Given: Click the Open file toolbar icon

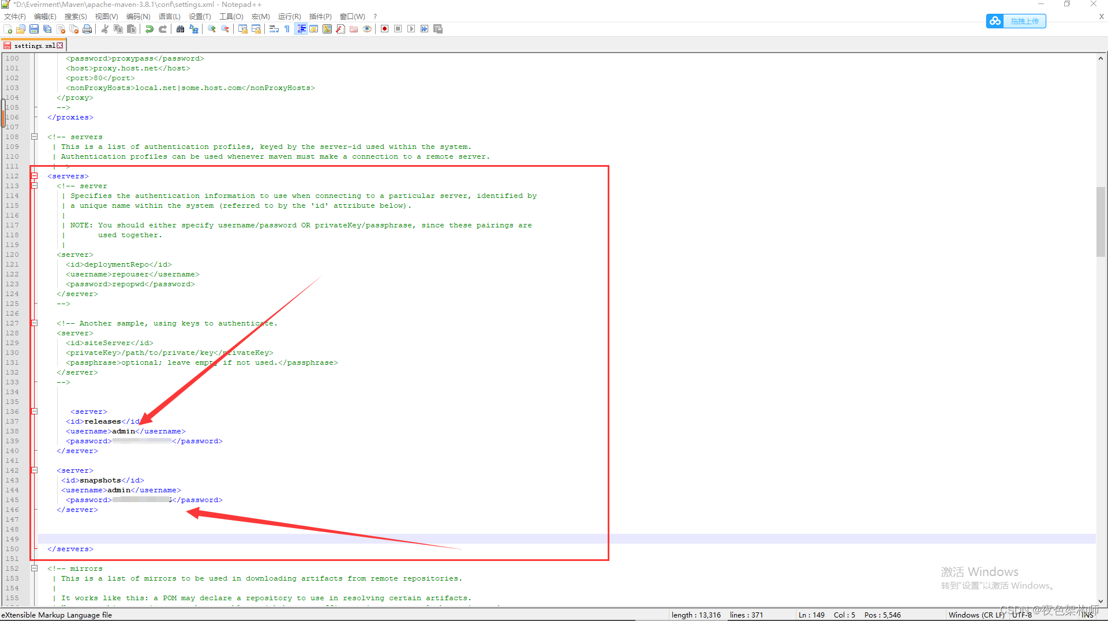Looking at the screenshot, I should pos(21,29).
